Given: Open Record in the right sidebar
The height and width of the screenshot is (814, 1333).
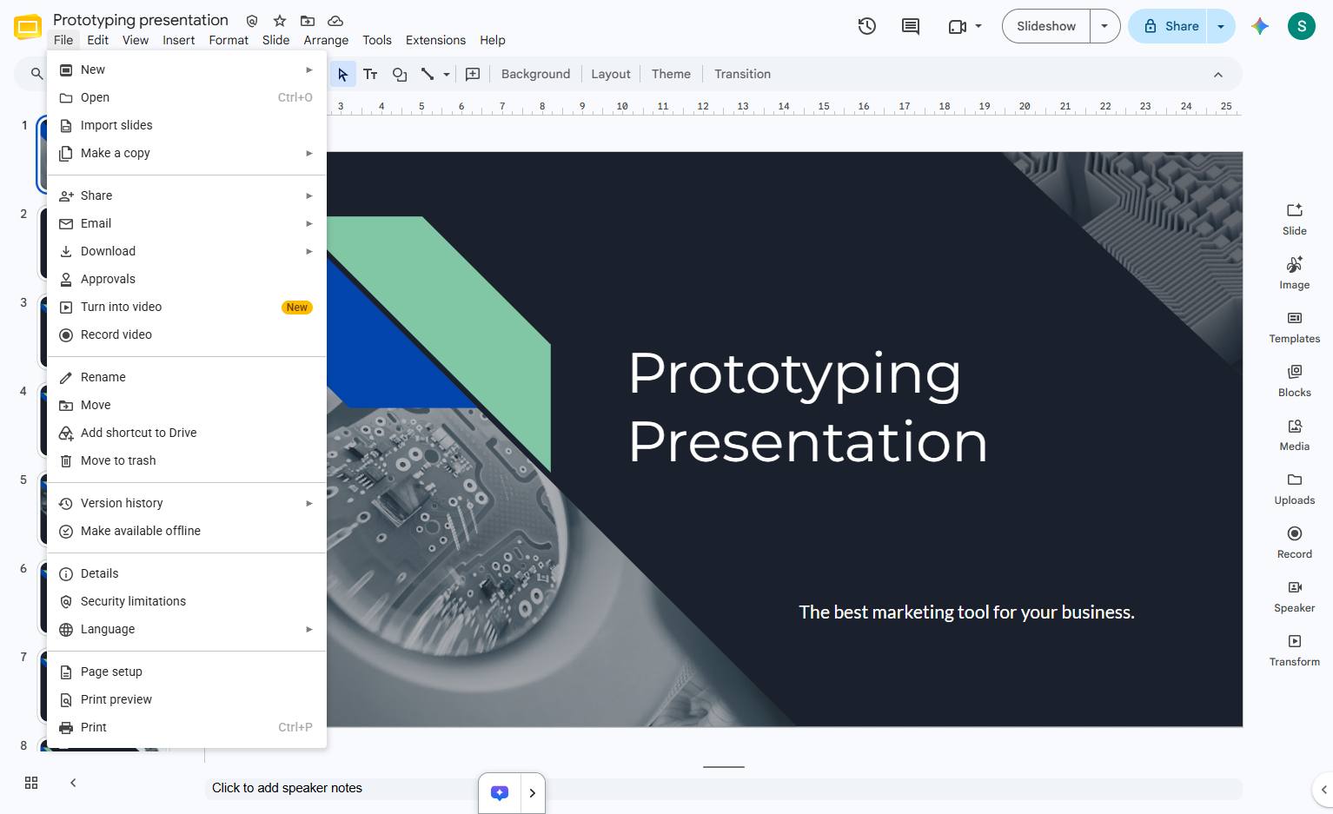Looking at the screenshot, I should (x=1295, y=542).
